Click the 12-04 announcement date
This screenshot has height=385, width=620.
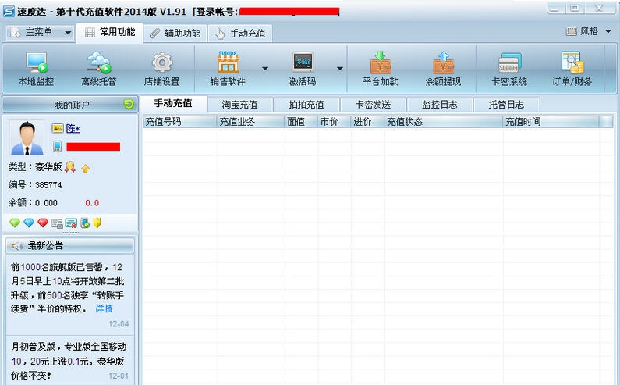pos(119,324)
